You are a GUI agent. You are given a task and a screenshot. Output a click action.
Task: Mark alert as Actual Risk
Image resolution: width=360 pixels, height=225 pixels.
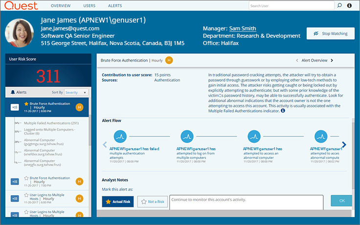(118, 202)
